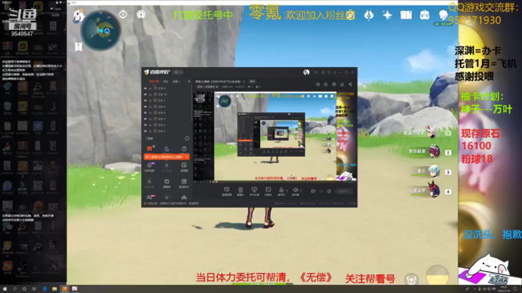Open the orange tool icon at the top of the toolbox
Image resolution: width=522 pixels, height=293 pixels.
[x=149, y=148]
